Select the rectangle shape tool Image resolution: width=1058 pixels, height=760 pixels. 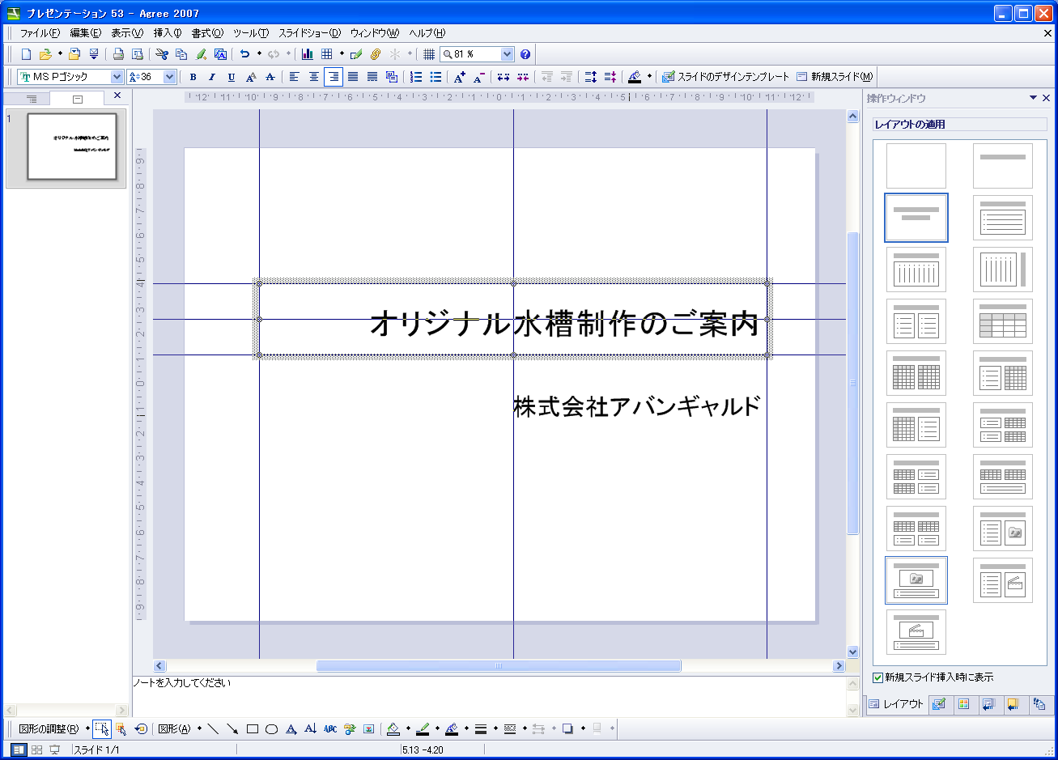(x=253, y=728)
